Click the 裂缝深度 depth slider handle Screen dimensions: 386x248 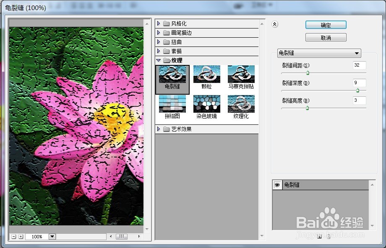click(357, 90)
